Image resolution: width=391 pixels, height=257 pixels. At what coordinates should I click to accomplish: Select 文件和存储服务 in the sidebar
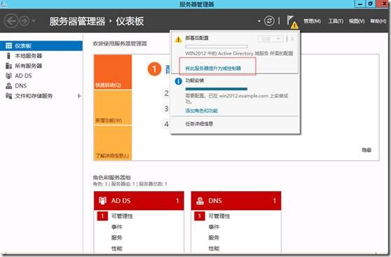pyautogui.click(x=41, y=96)
